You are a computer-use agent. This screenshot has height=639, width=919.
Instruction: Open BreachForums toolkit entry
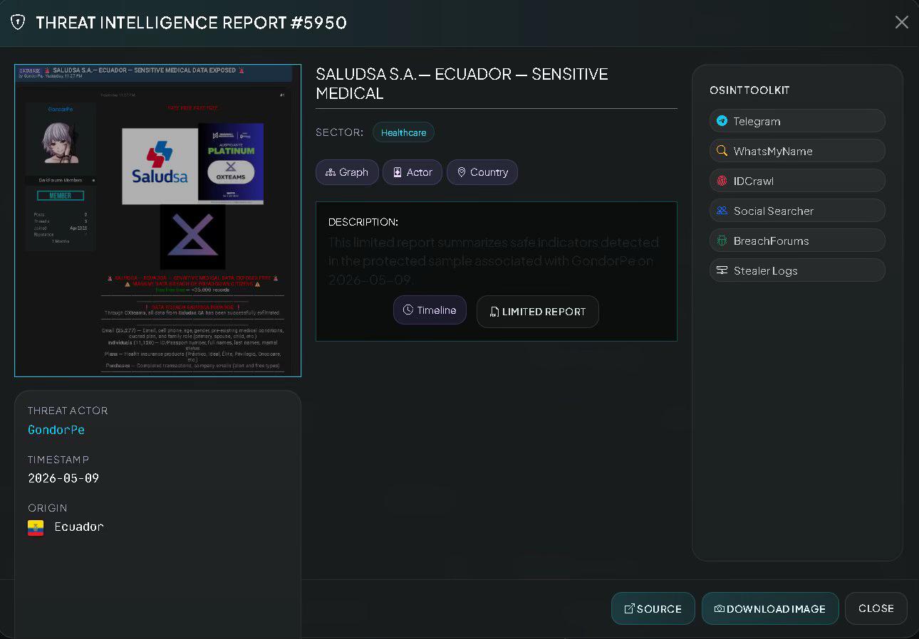pos(797,241)
